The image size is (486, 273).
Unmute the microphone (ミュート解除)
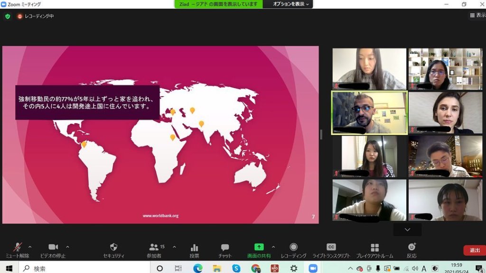(17, 247)
